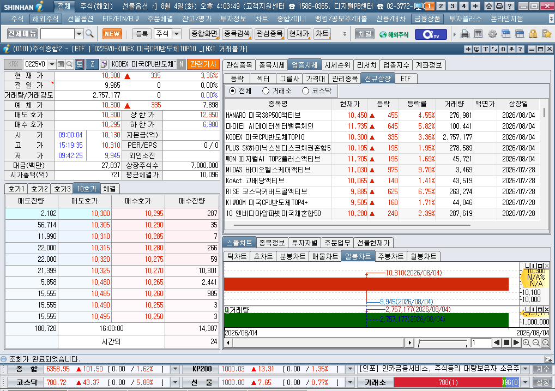
Task: Expand the news ticker dropdown arrow
Action: (525, 369)
